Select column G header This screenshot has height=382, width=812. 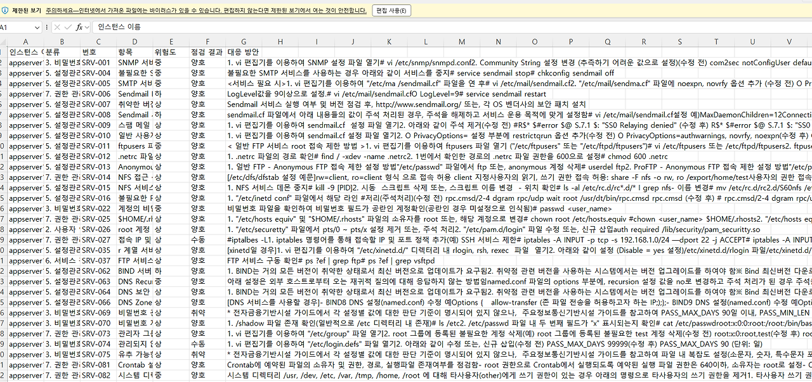pyautogui.click(x=244, y=42)
